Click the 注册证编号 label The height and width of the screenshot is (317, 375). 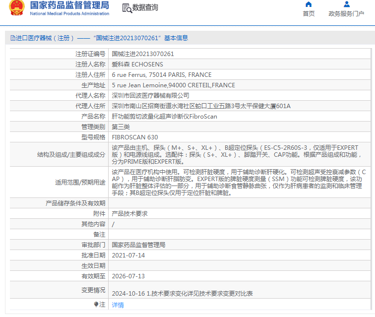[90, 54]
